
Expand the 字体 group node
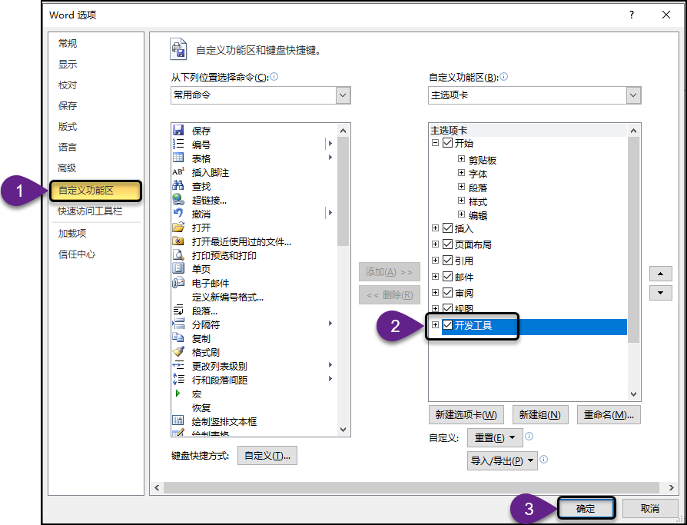coord(461,173)
